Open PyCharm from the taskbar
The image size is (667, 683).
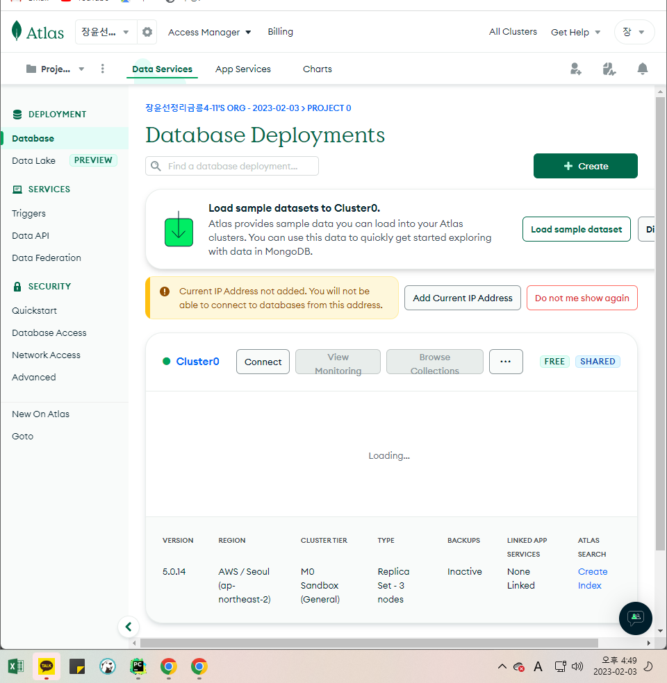138,666
